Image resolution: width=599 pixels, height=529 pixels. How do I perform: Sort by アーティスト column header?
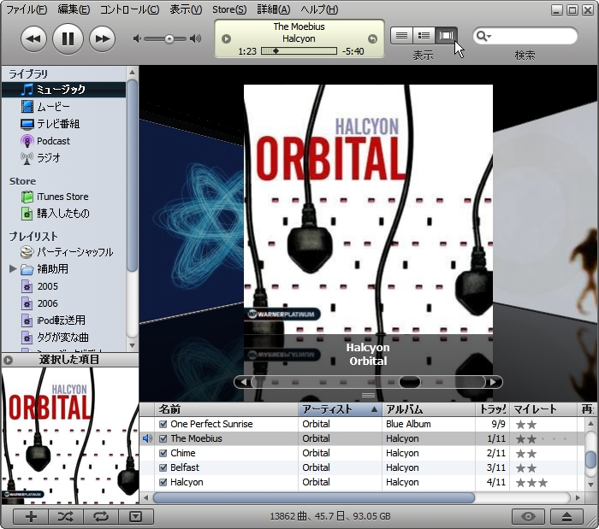tap(340, 409)
